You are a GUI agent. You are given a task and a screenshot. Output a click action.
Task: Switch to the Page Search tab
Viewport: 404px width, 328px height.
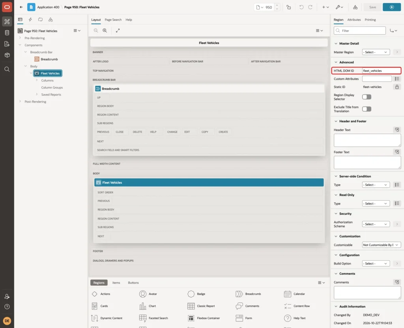point(113,20)
